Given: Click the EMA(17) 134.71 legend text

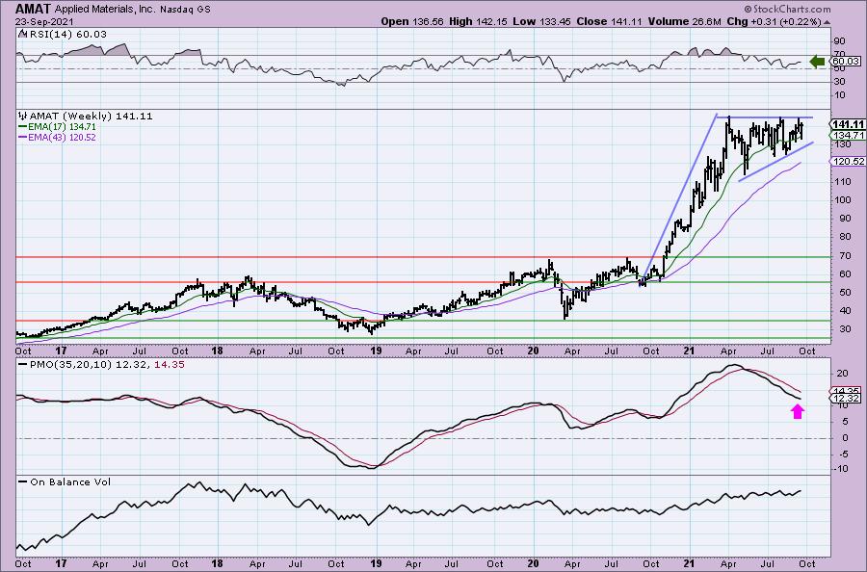Looking at the screenshot, I should click(62, 126).
